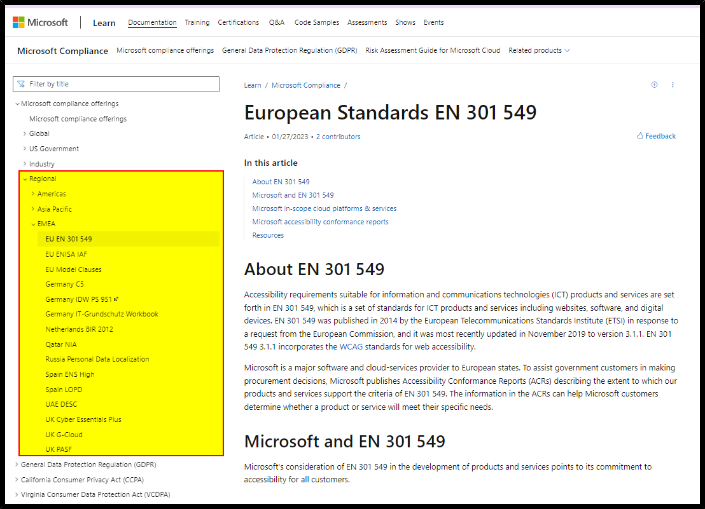This screenshot has height=509, width=705.
Task: Open the Learn home link
Action: (104, 23)
